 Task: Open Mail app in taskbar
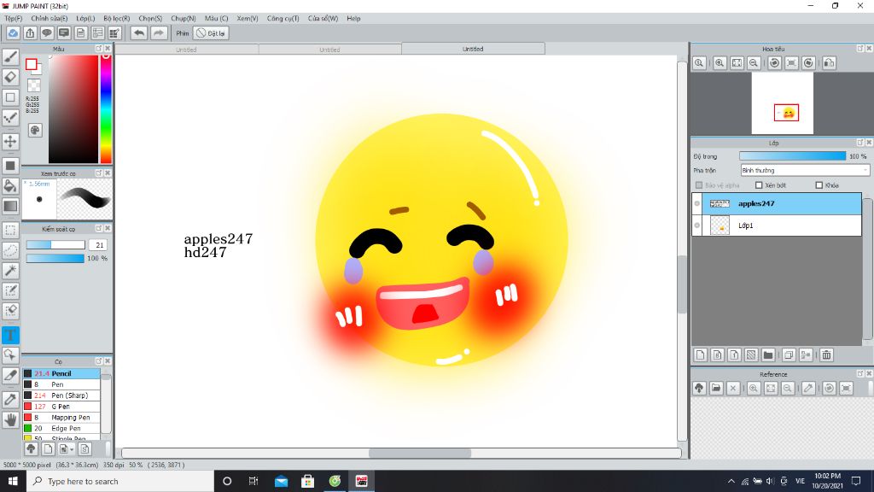coord(281,481)
